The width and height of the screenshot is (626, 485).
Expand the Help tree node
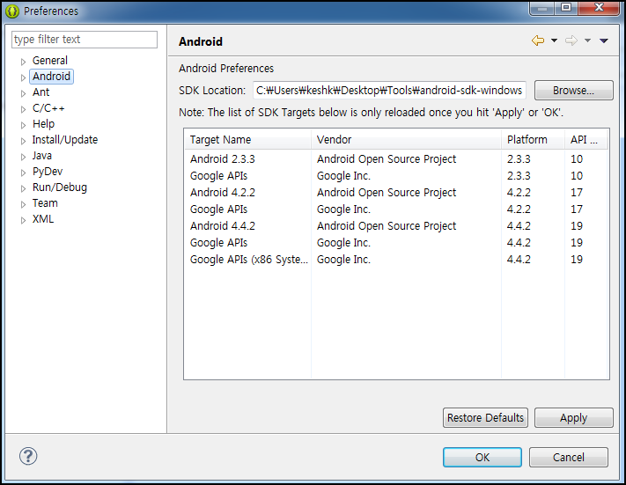[x=23, y=125]
